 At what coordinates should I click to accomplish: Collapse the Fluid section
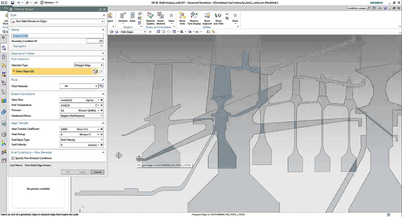pos(103,80)
